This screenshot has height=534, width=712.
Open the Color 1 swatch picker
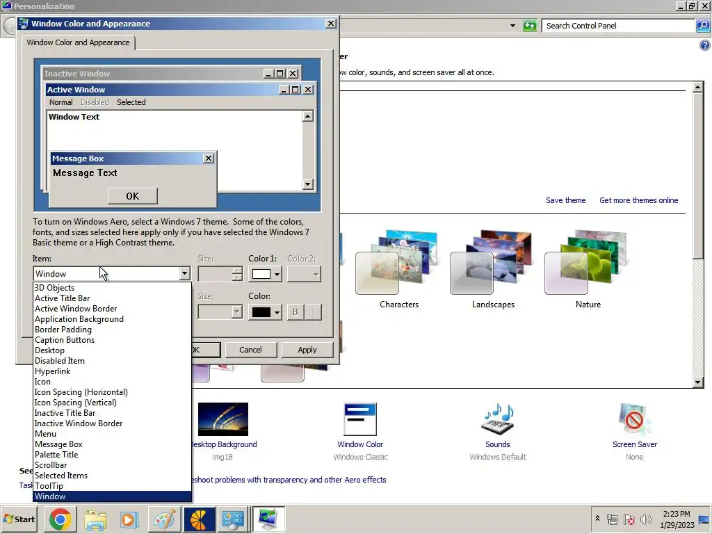265,274
